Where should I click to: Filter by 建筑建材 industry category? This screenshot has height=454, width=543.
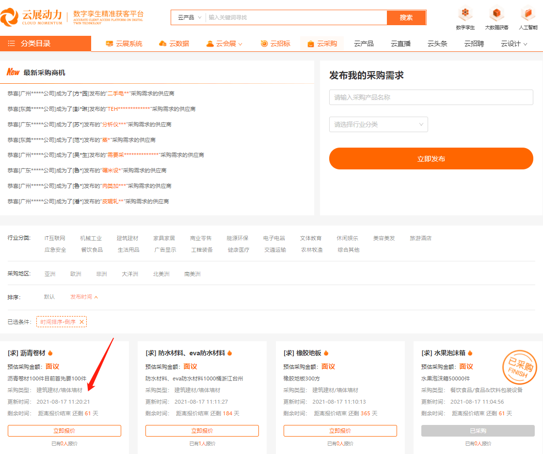coord(127,238)
